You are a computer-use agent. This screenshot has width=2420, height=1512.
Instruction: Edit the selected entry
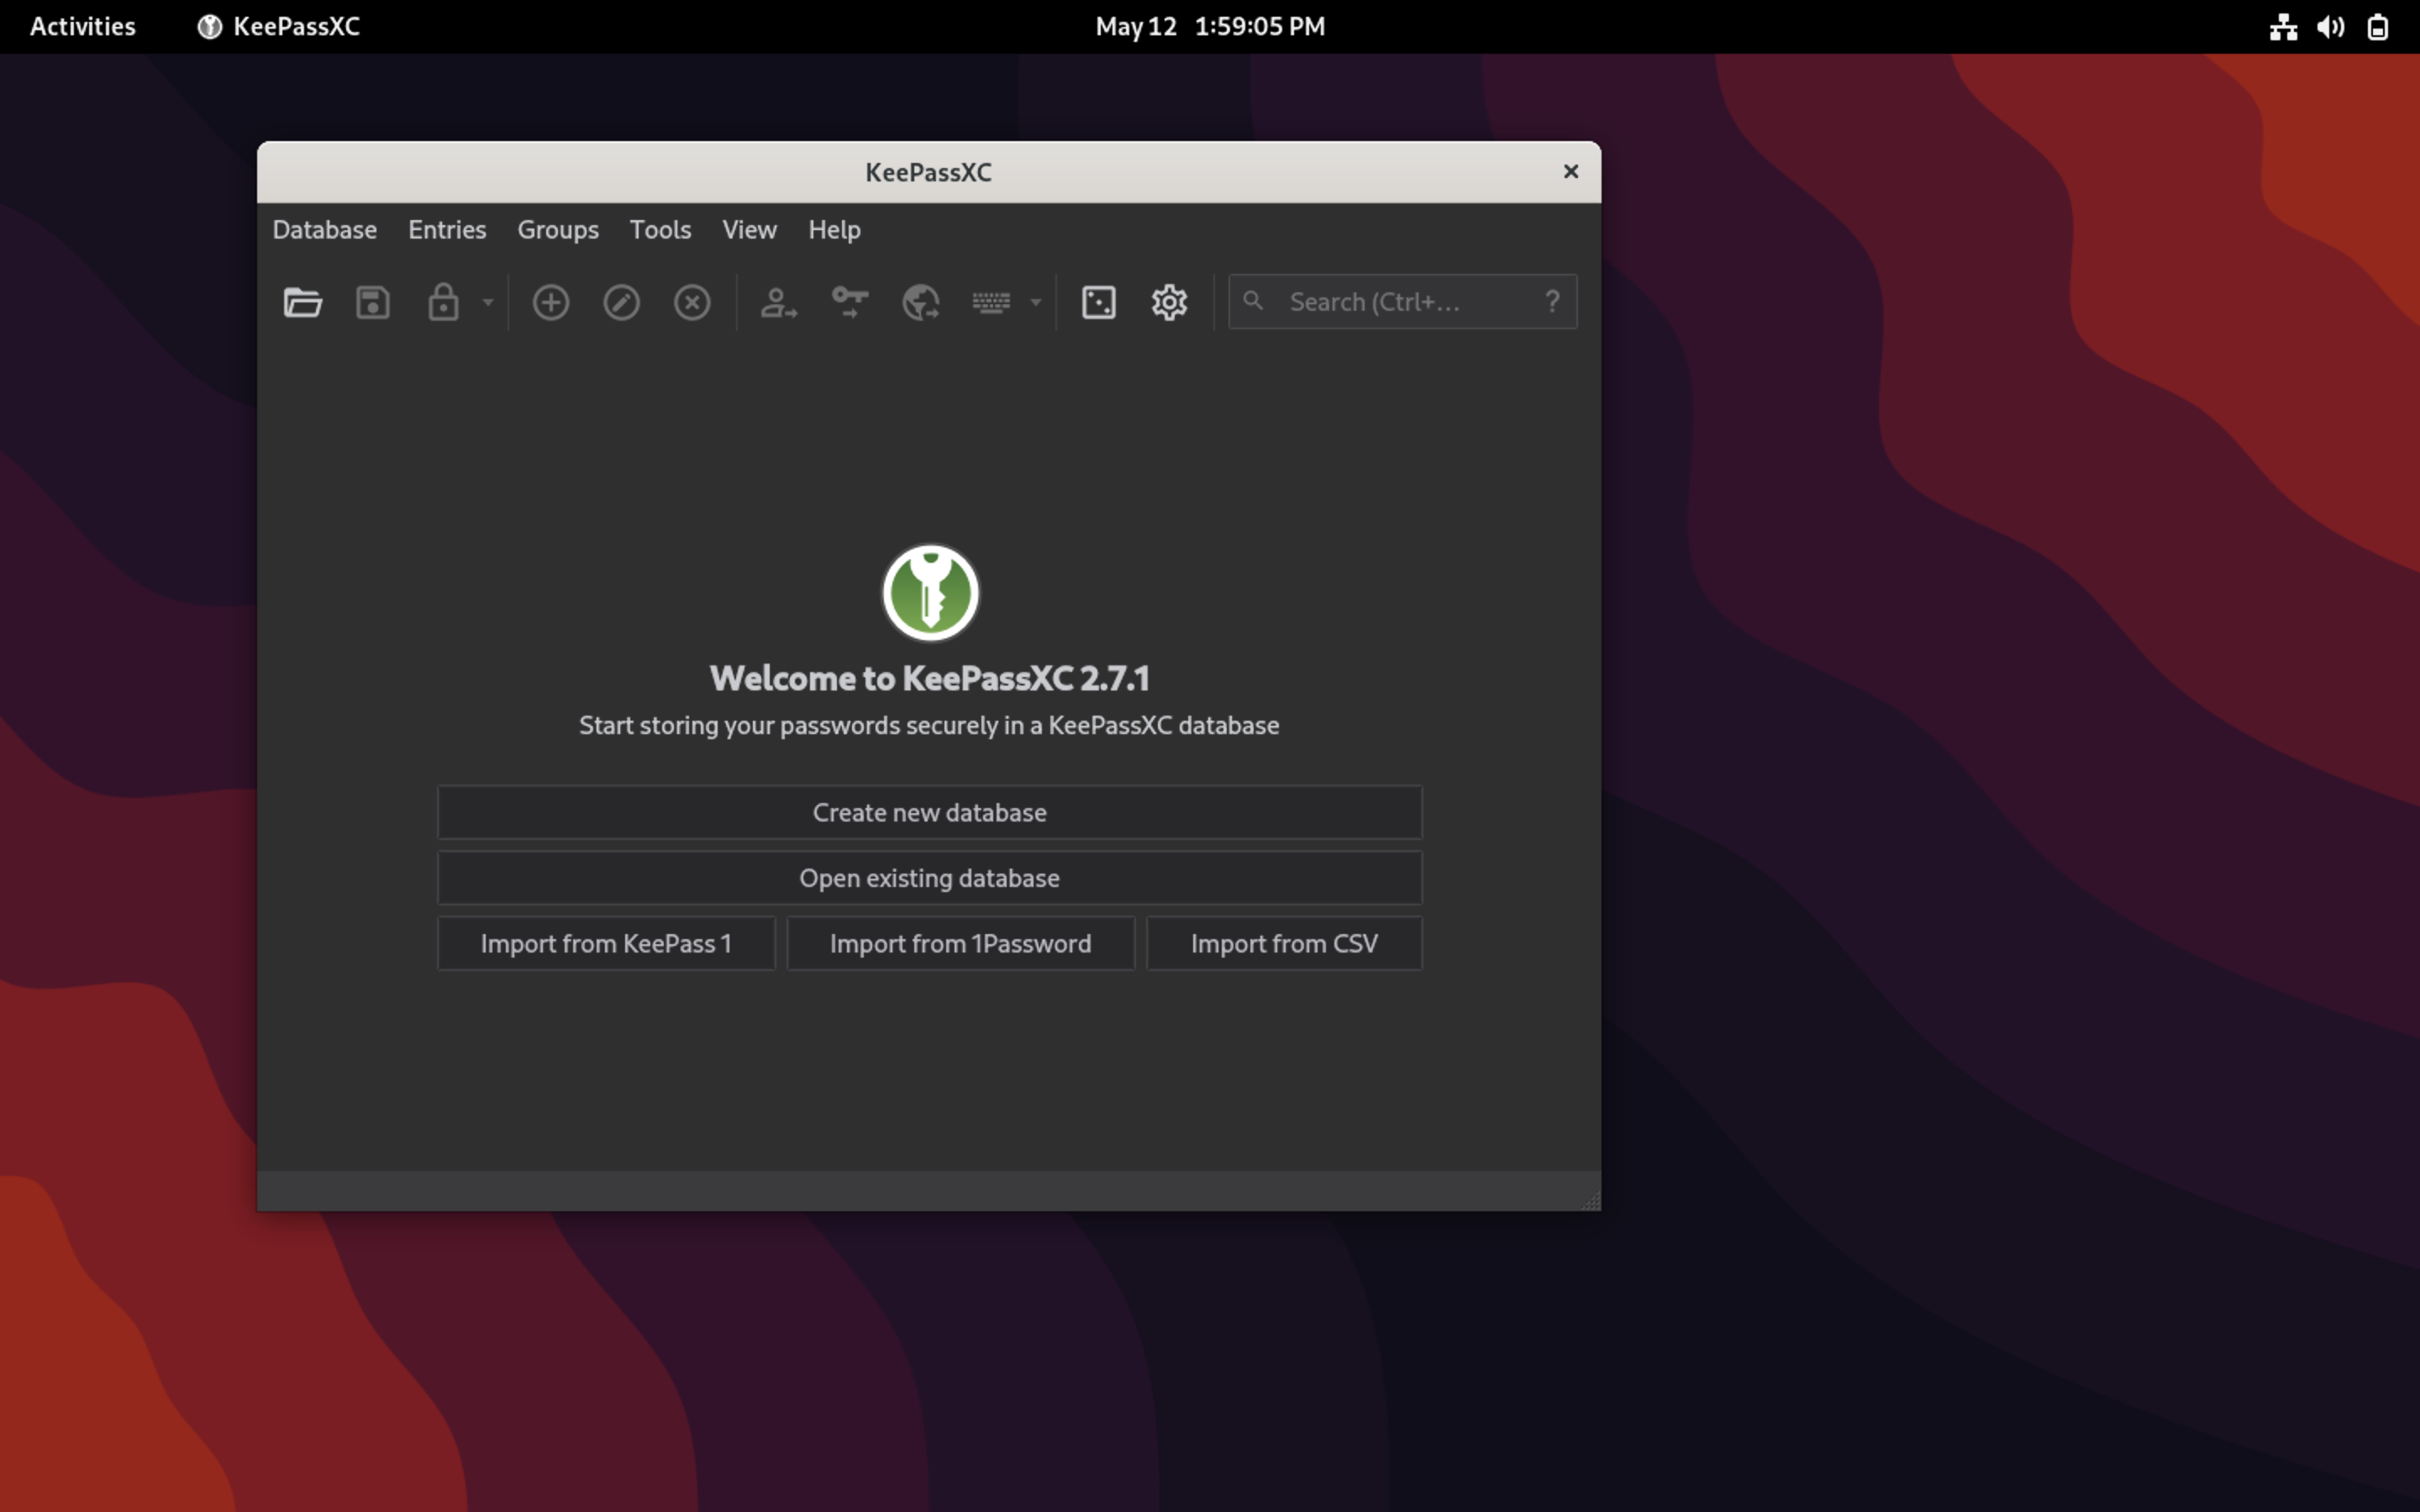pyautogui.click(x=621, y=302)
